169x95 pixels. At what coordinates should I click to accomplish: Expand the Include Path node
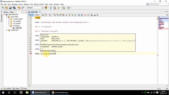(x=7, y=30)
